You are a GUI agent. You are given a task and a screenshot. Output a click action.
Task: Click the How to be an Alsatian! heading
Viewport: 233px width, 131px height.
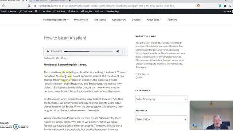click(65, 38)
